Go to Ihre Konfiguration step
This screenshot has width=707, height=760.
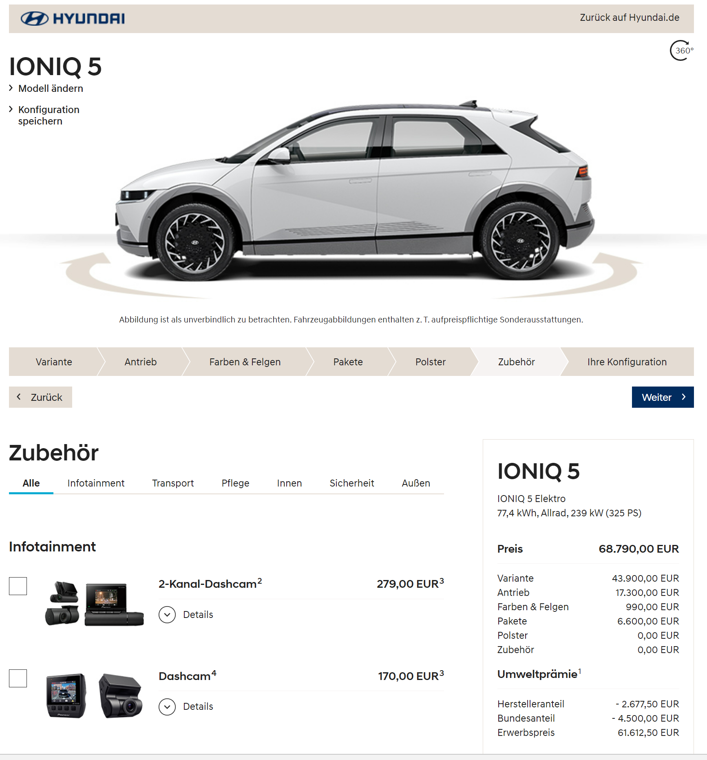coord(627,362)
